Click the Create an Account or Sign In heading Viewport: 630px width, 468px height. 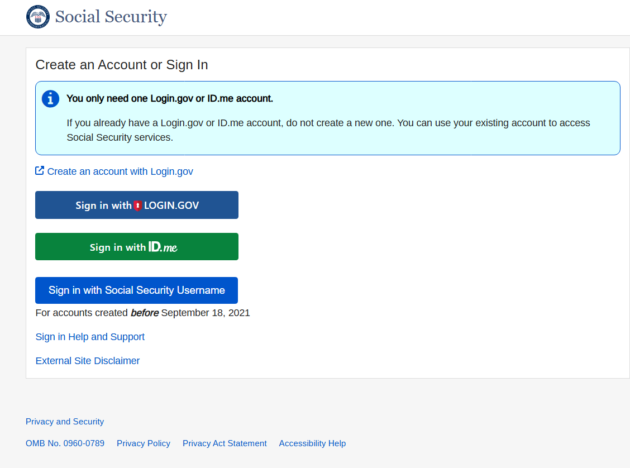point(122,65)
